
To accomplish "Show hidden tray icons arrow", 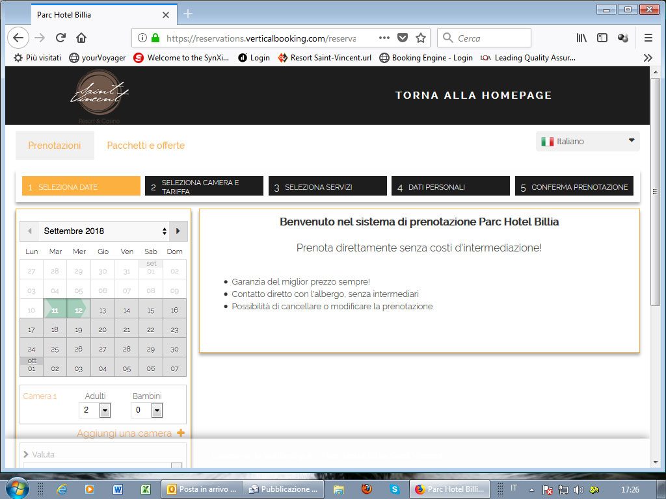I will point(531,490).
